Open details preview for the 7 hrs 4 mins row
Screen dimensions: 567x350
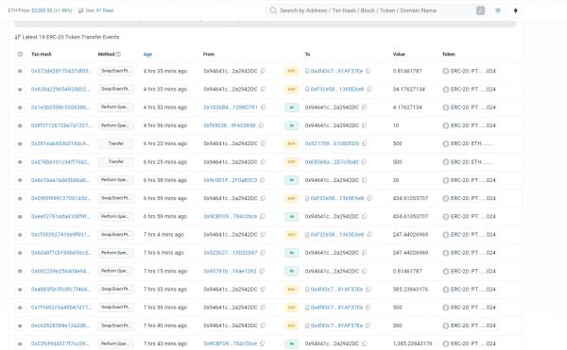(20, 235)
